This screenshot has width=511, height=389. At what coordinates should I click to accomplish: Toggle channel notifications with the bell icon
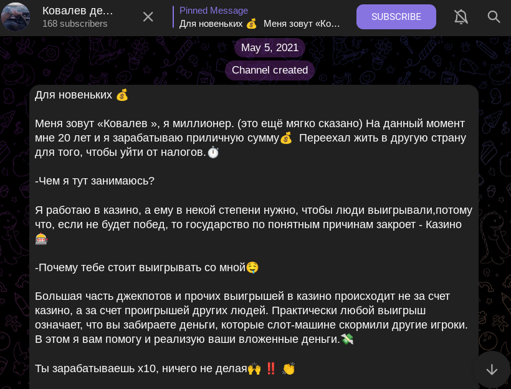pyautogui.click(x=461, y=17)
